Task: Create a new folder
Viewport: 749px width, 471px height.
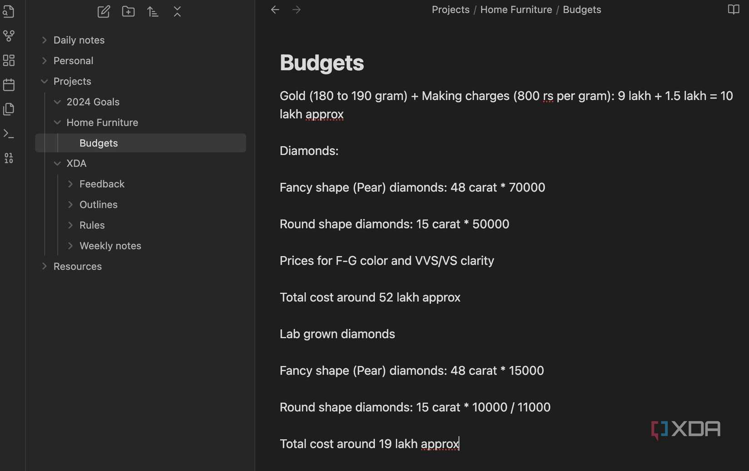Action: click(128, 12)
